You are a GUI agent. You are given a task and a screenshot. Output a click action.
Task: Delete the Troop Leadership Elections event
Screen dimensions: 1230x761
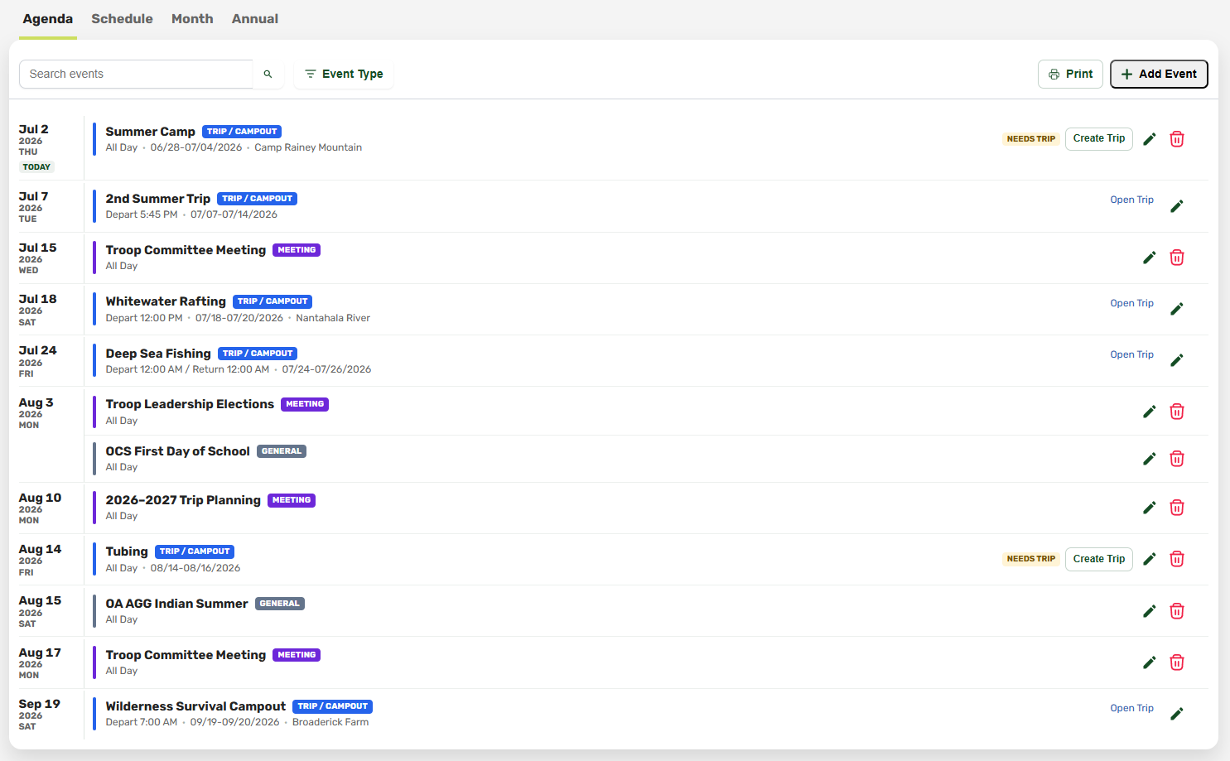tap(1176, 412)
